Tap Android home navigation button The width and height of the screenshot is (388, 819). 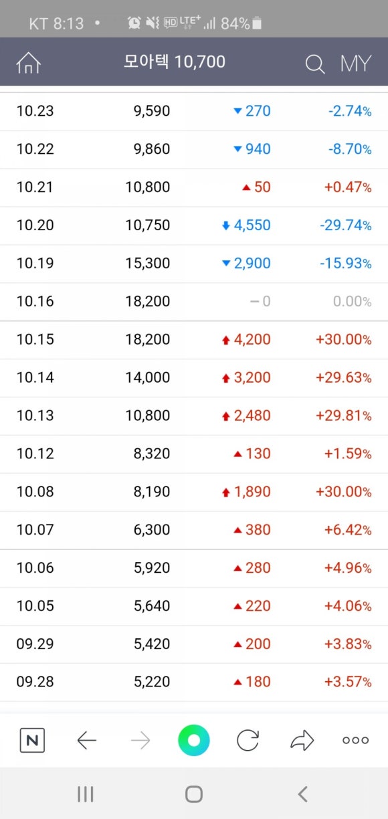pos(194,794)
